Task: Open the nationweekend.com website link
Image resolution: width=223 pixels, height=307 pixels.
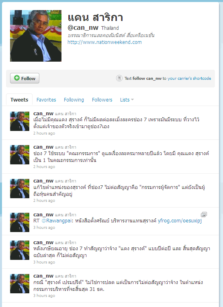Action: [104, 42]
